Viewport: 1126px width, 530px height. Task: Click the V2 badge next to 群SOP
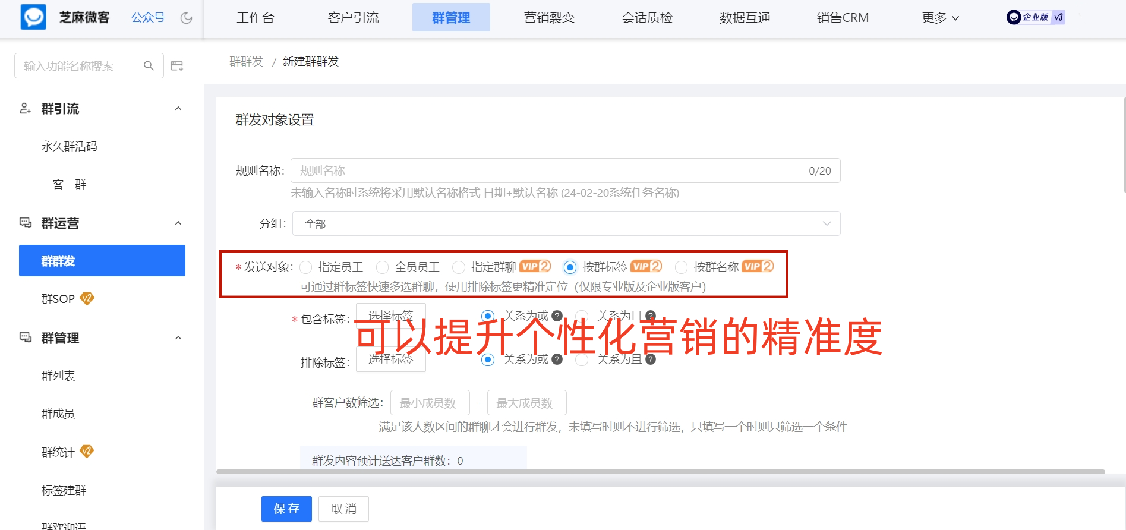(x=87, y=298)
